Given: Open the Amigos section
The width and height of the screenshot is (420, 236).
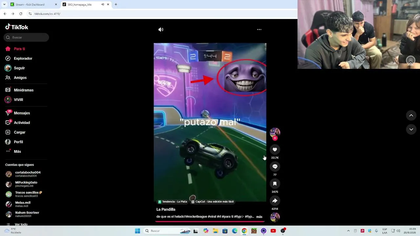Looking at the screenshot, I should 16,78.
